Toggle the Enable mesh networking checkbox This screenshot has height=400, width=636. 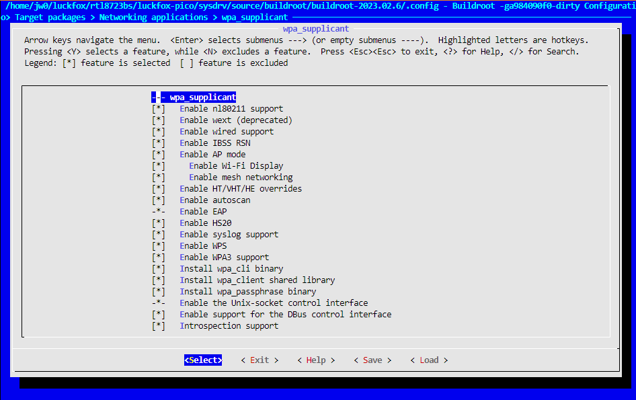pos(159,177)
